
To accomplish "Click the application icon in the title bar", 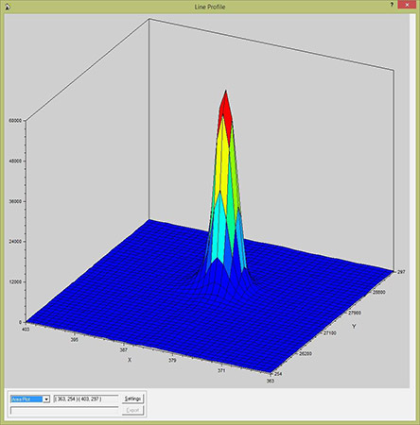I will (8, 7).
